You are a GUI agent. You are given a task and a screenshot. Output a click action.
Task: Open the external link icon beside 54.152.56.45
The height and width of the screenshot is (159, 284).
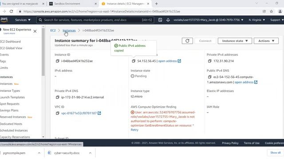click(179, 61)
